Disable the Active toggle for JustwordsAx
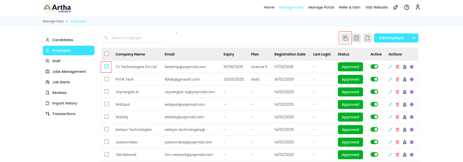Screen dimensions: 463x162 pyautogui.click(x=374, y=142)
